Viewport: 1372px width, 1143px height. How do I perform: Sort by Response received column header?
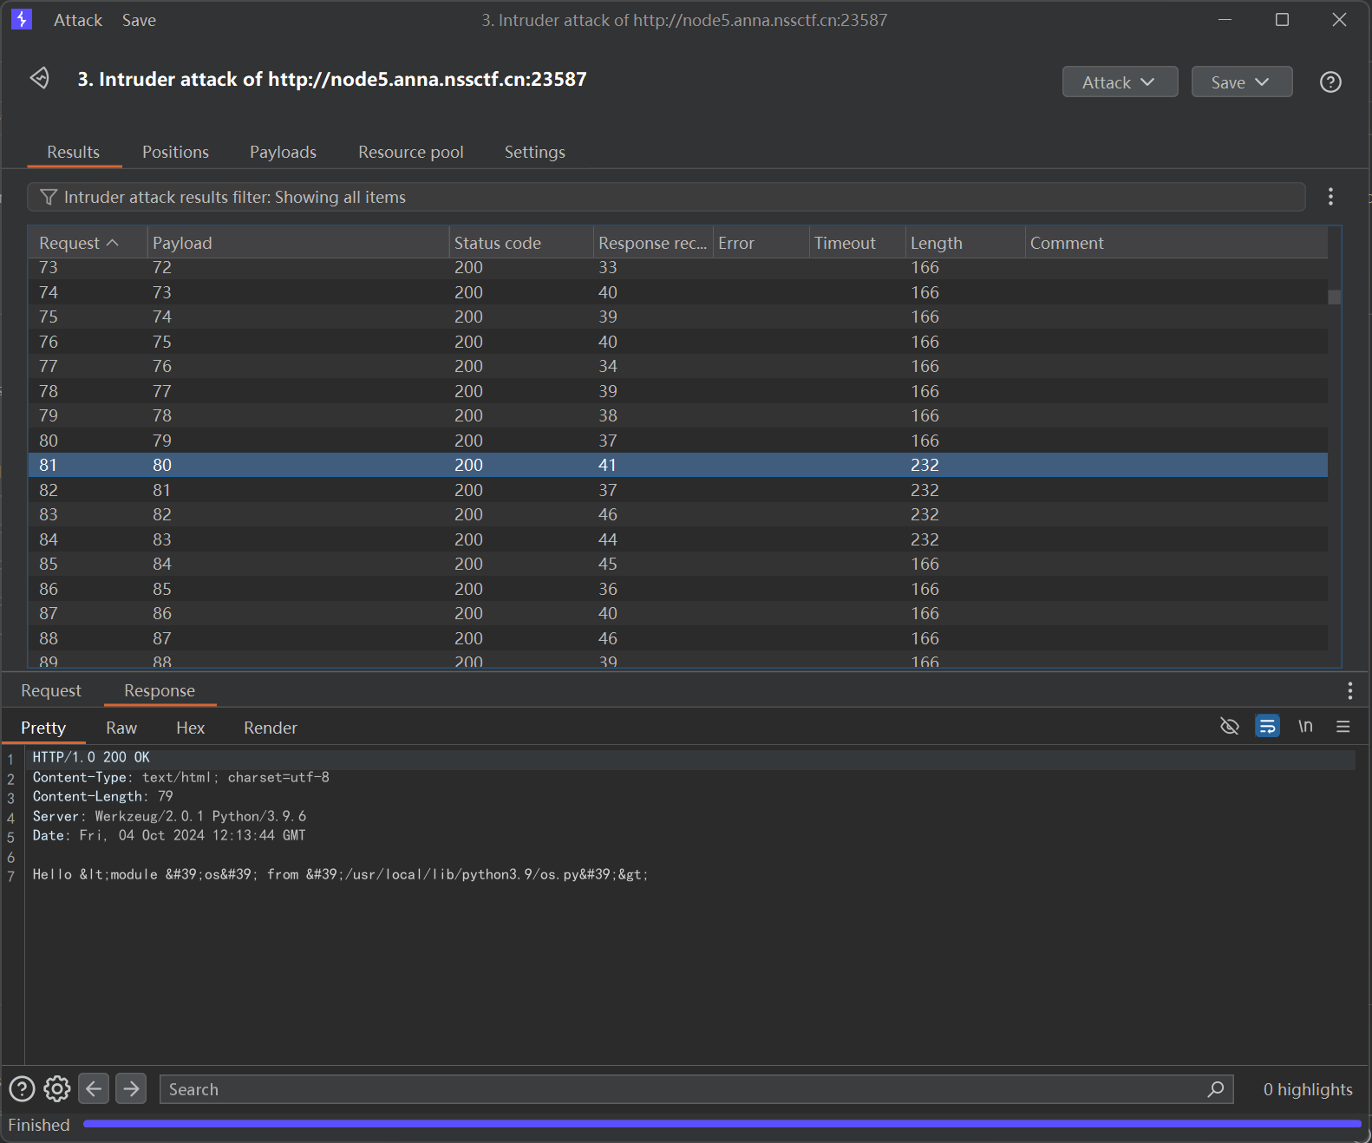pyautogui.click(x=652, y=243)
